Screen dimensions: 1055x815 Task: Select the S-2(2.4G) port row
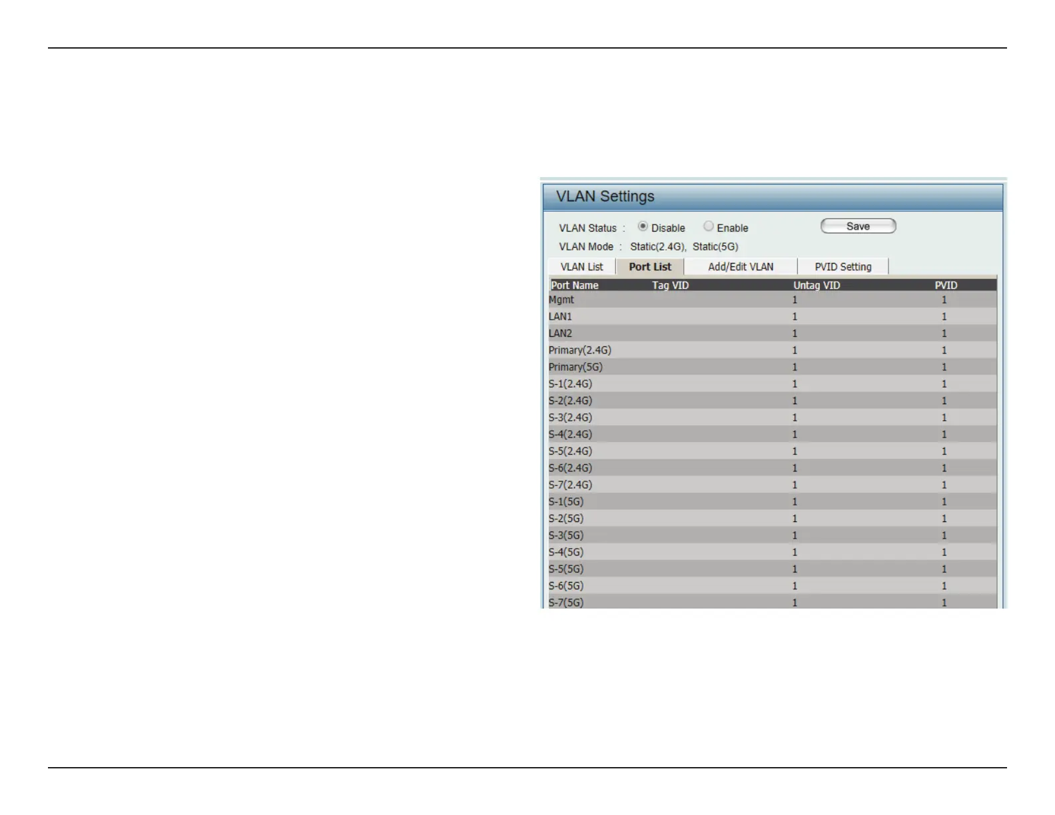tap(773, 400)
